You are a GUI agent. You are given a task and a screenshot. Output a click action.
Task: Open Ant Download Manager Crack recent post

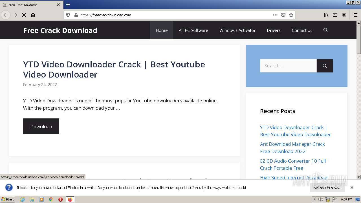(x=292, y=148)
